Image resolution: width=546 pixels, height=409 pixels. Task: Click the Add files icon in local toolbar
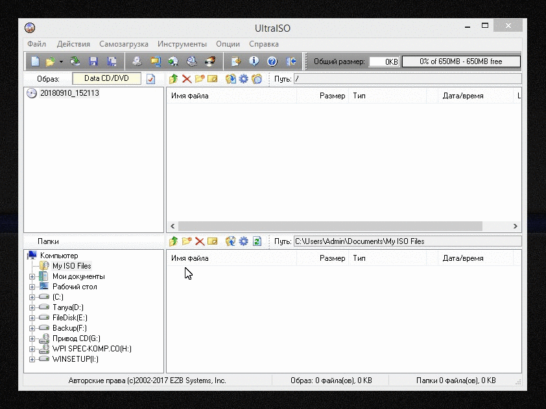coord(230,241)
